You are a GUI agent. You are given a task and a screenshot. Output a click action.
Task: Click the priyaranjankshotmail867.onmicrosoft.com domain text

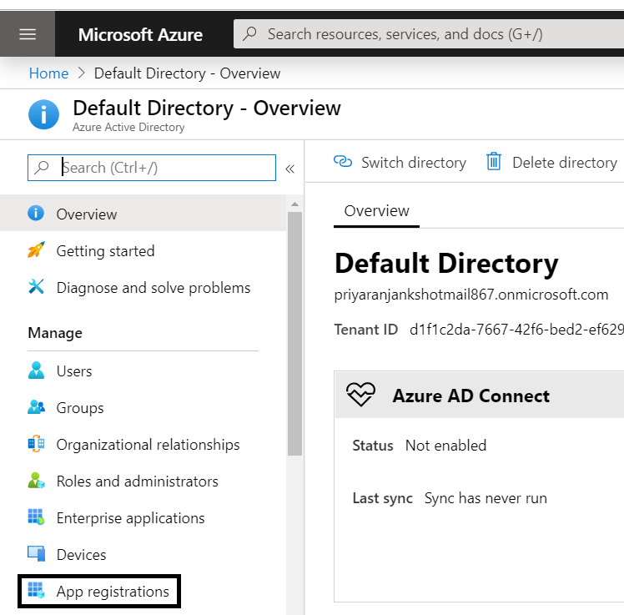click(471, 295)
